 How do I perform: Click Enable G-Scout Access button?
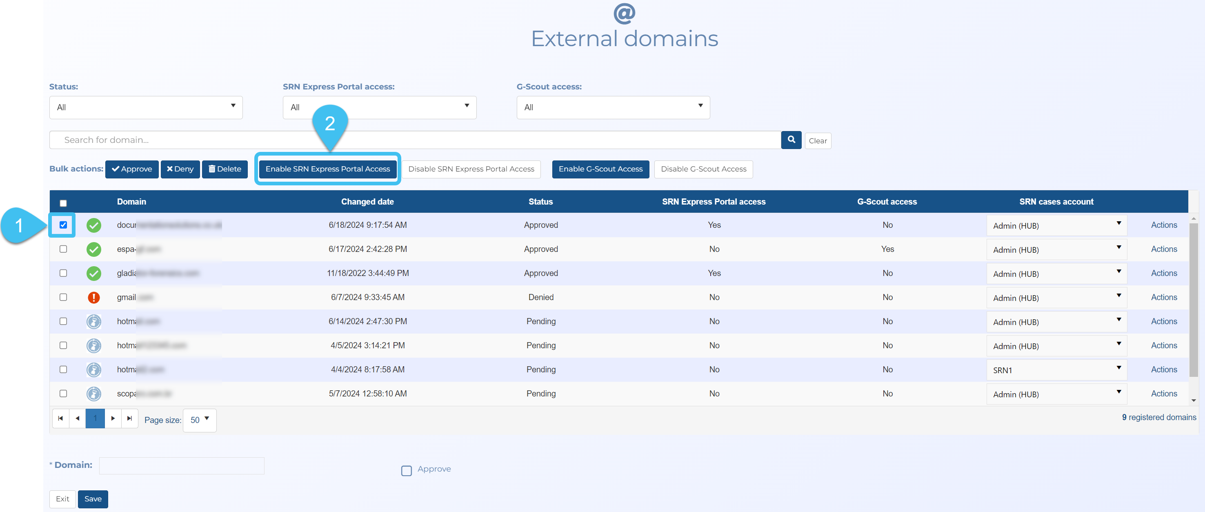(600, 169)
